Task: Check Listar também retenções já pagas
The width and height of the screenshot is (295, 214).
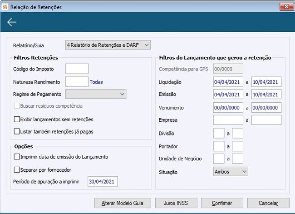Action: 17,131
